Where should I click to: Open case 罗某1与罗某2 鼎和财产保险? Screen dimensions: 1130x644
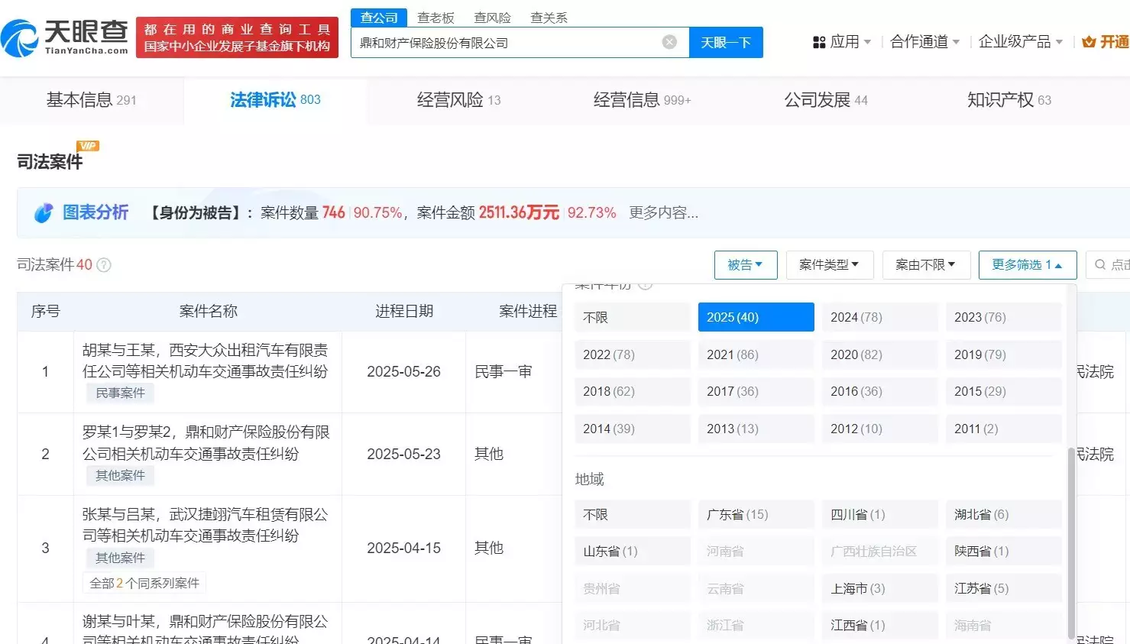coord(206,443)
